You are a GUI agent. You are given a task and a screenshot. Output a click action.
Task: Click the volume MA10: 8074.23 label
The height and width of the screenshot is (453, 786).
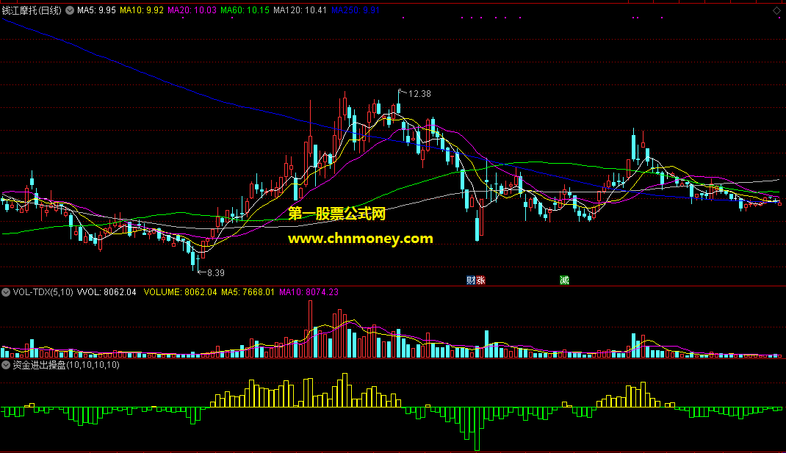309,292
